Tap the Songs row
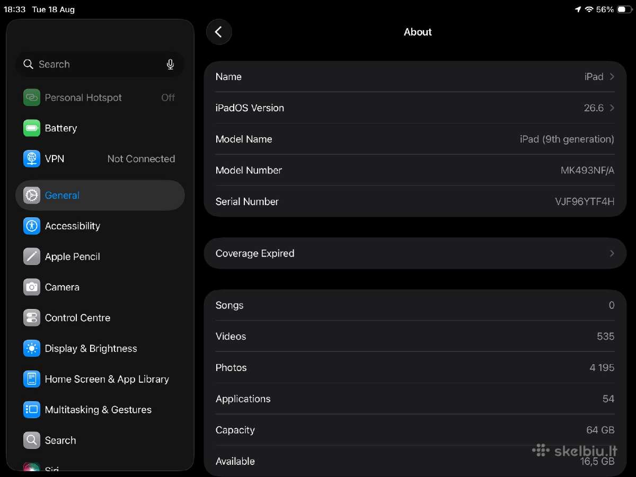Viewport: 636px width, 477px height. coord(415,305)
